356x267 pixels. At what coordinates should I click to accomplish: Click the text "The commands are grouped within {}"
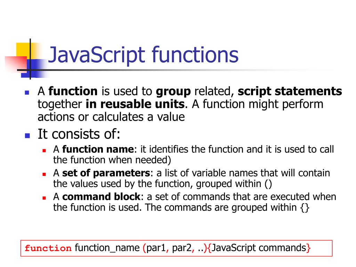pos(227,208)
